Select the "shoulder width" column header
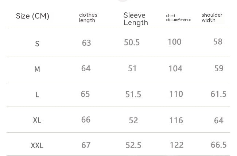 pos(212,18)
